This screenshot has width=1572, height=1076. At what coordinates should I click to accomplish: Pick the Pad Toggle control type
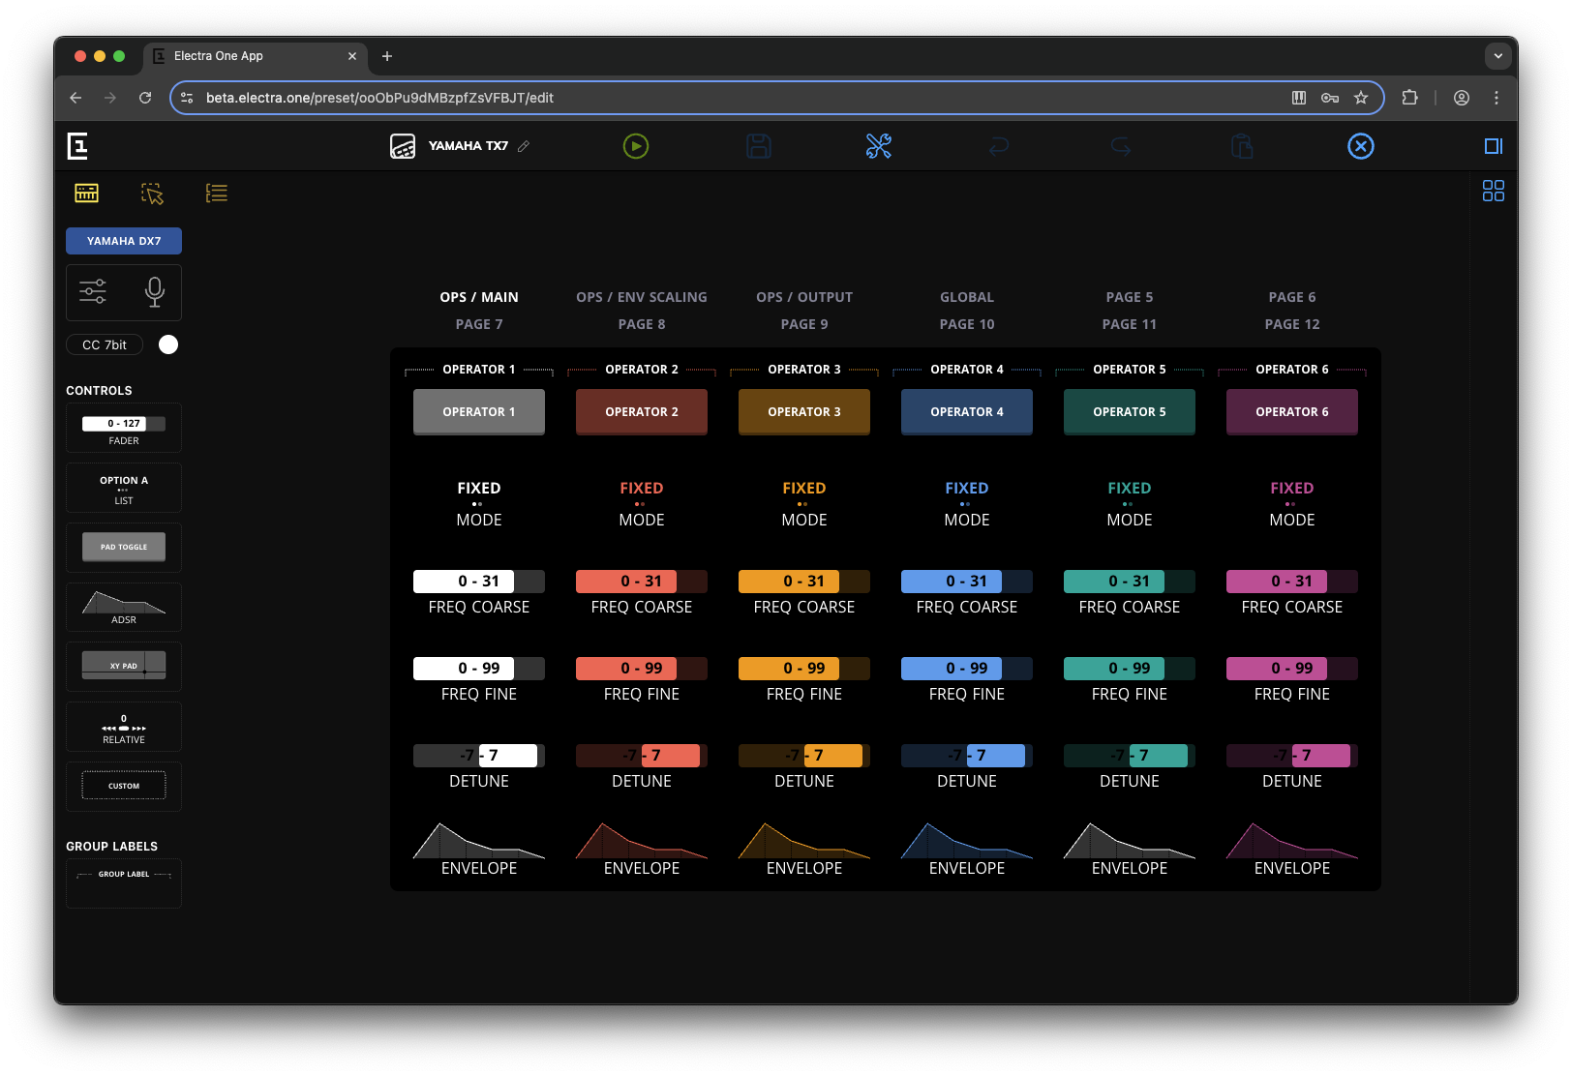(124, 548)
